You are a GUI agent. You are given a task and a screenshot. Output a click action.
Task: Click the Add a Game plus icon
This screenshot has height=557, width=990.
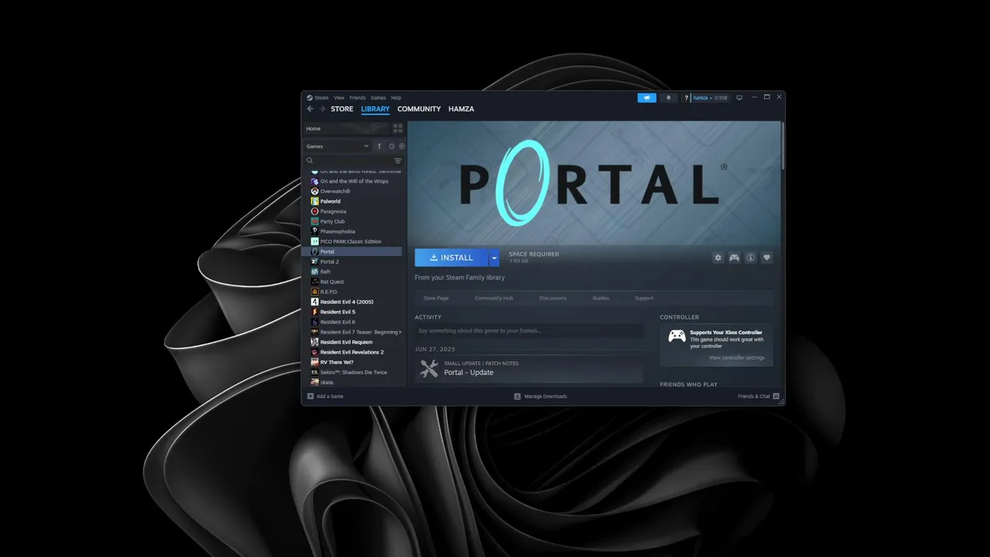point(310,396)
